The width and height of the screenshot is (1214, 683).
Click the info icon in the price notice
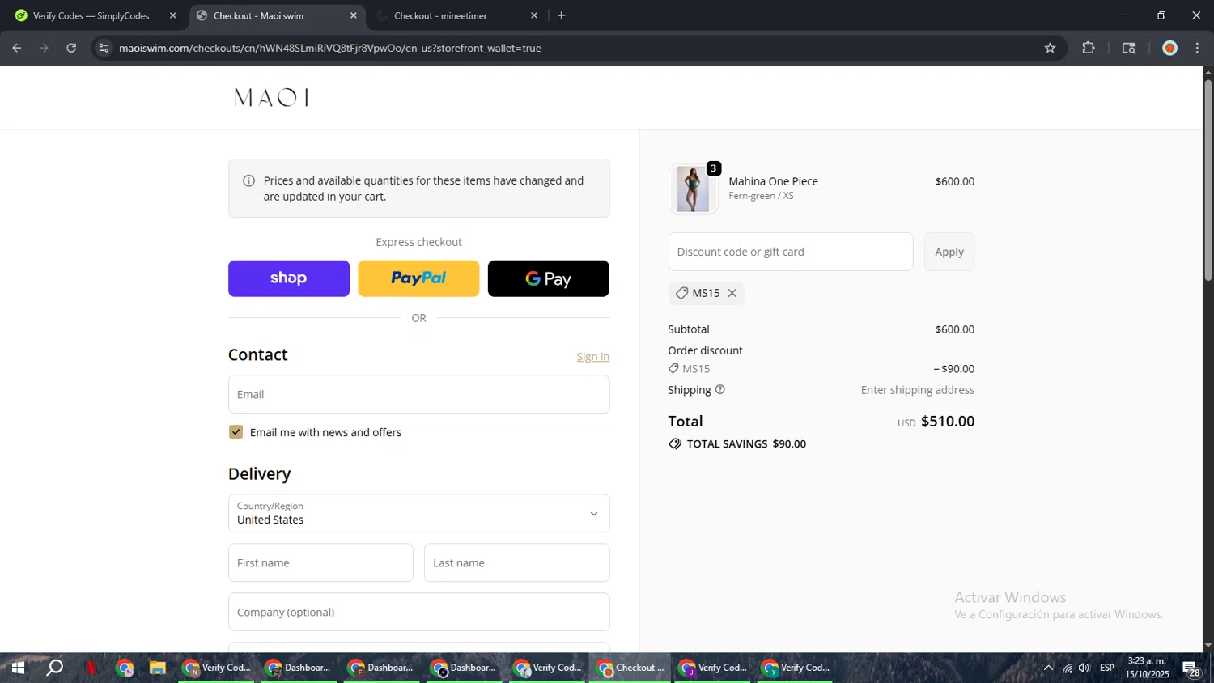pyautogui.click(x=249, y=180)
